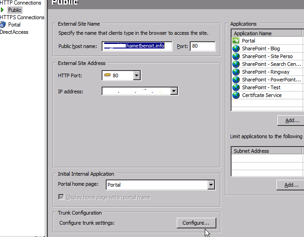The image size is (304, 237).
Task: Click the SharePoint - Site Perso globe icon
Action: click(236, 56)
